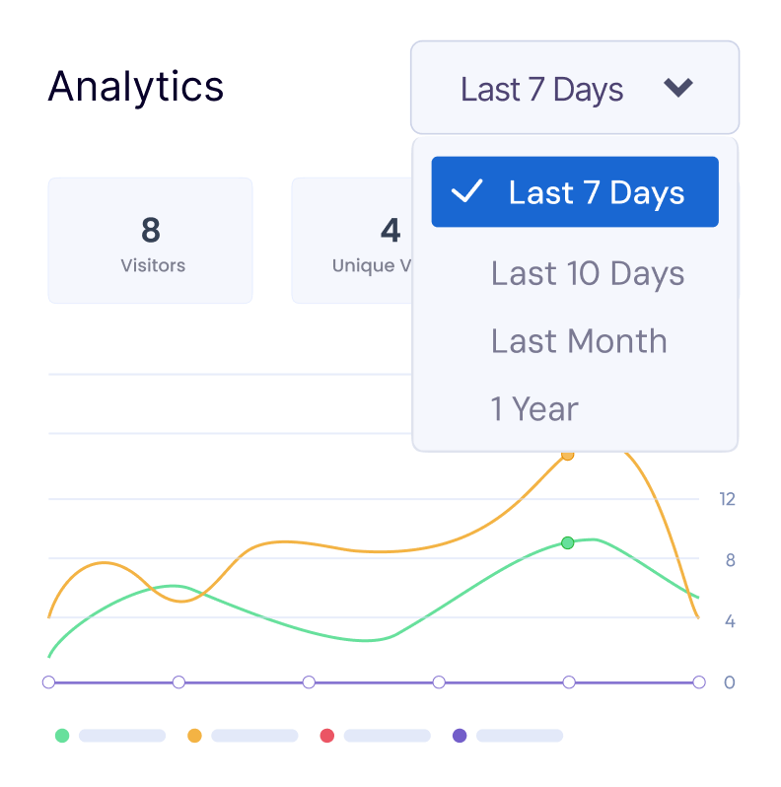Click the green legend dot
Viewport: 781px width, 787px height.
(62, 736)
